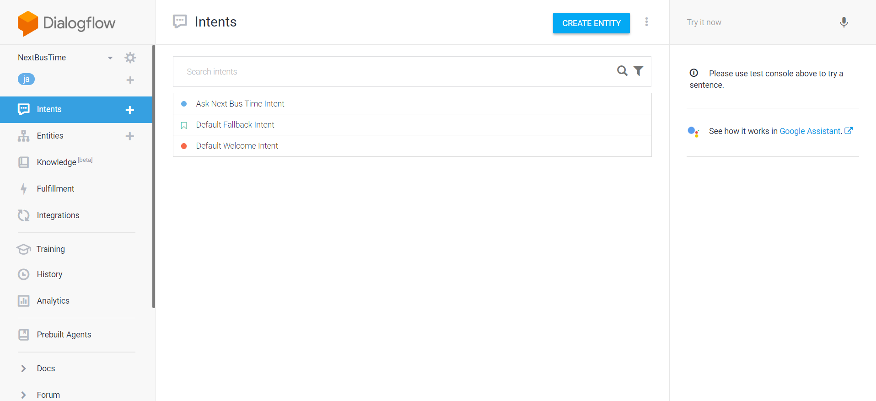
Task: Expand the Forum chevron
Action: click(23, 395)
